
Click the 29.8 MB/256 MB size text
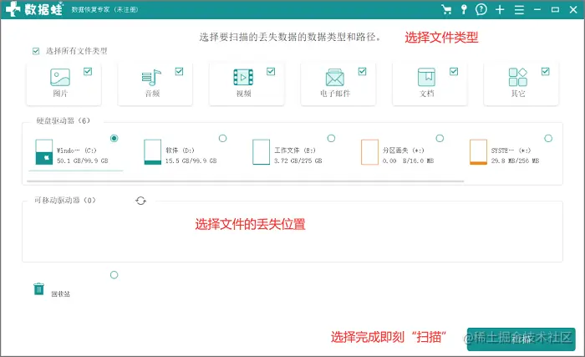(516, 161)
